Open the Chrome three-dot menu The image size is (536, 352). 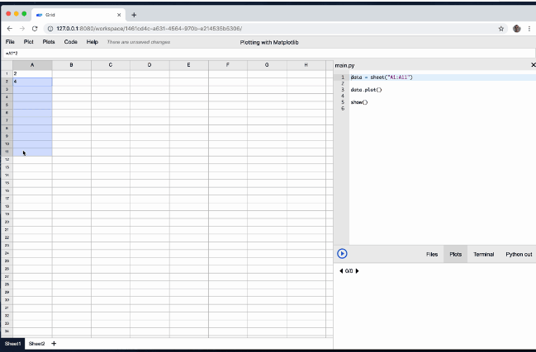coord(529,29)
